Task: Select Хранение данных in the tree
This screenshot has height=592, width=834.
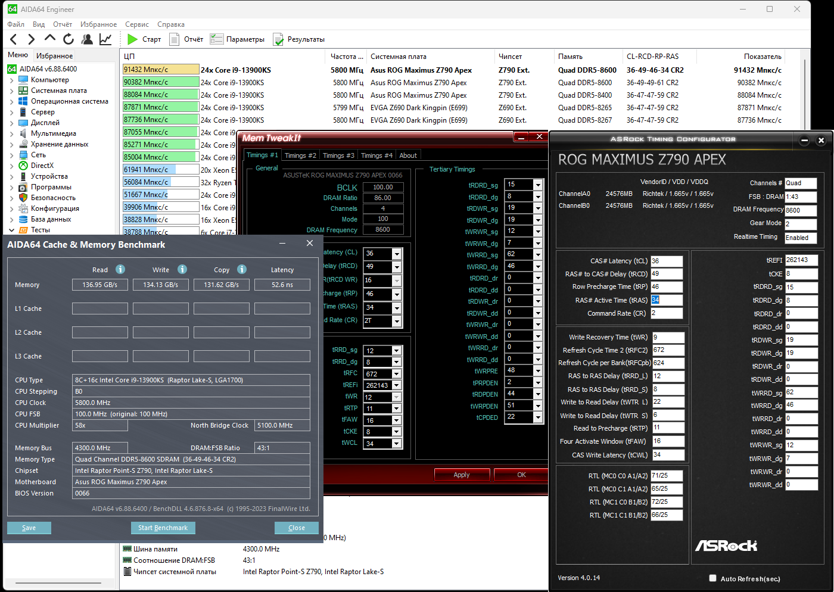Action: point(59,144)
